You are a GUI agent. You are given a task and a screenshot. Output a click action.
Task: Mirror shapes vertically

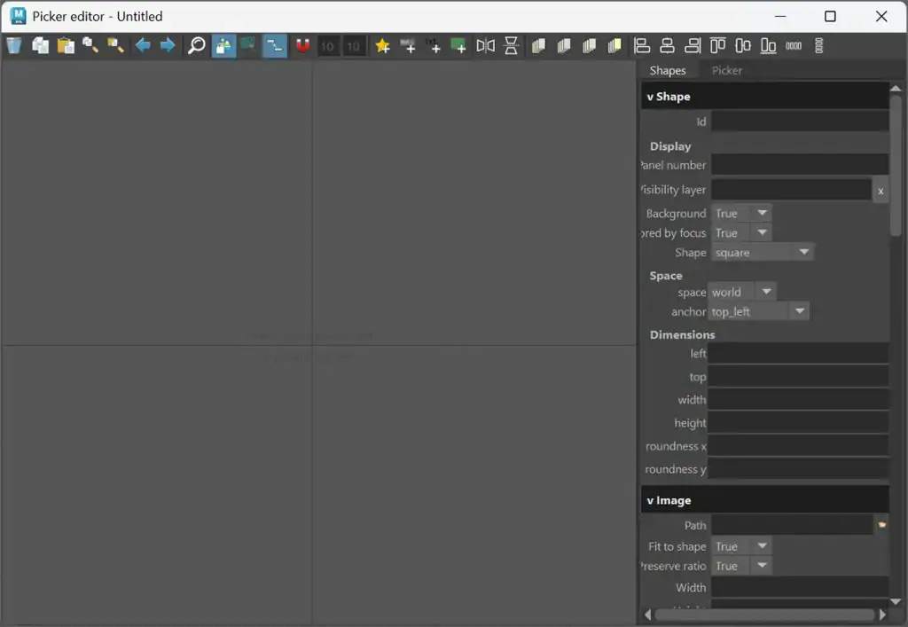click(x=511, y=45)
